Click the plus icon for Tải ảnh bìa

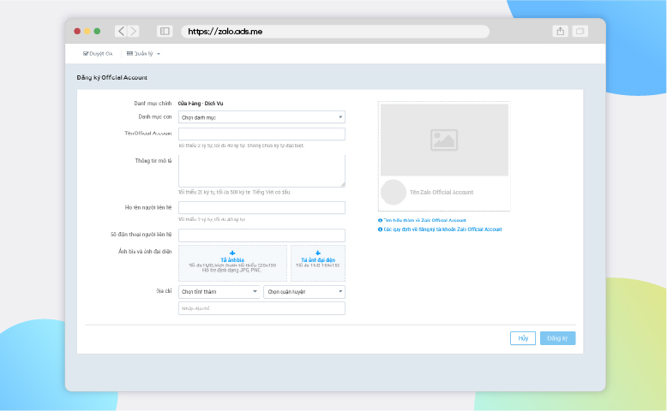click(232, 253)
